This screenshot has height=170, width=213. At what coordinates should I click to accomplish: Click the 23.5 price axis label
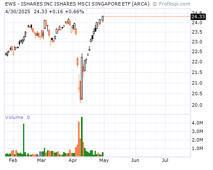[197, 32]
